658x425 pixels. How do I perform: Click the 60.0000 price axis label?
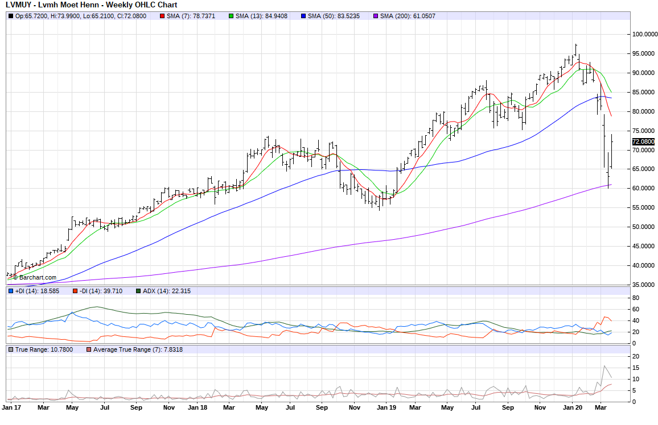643,189
